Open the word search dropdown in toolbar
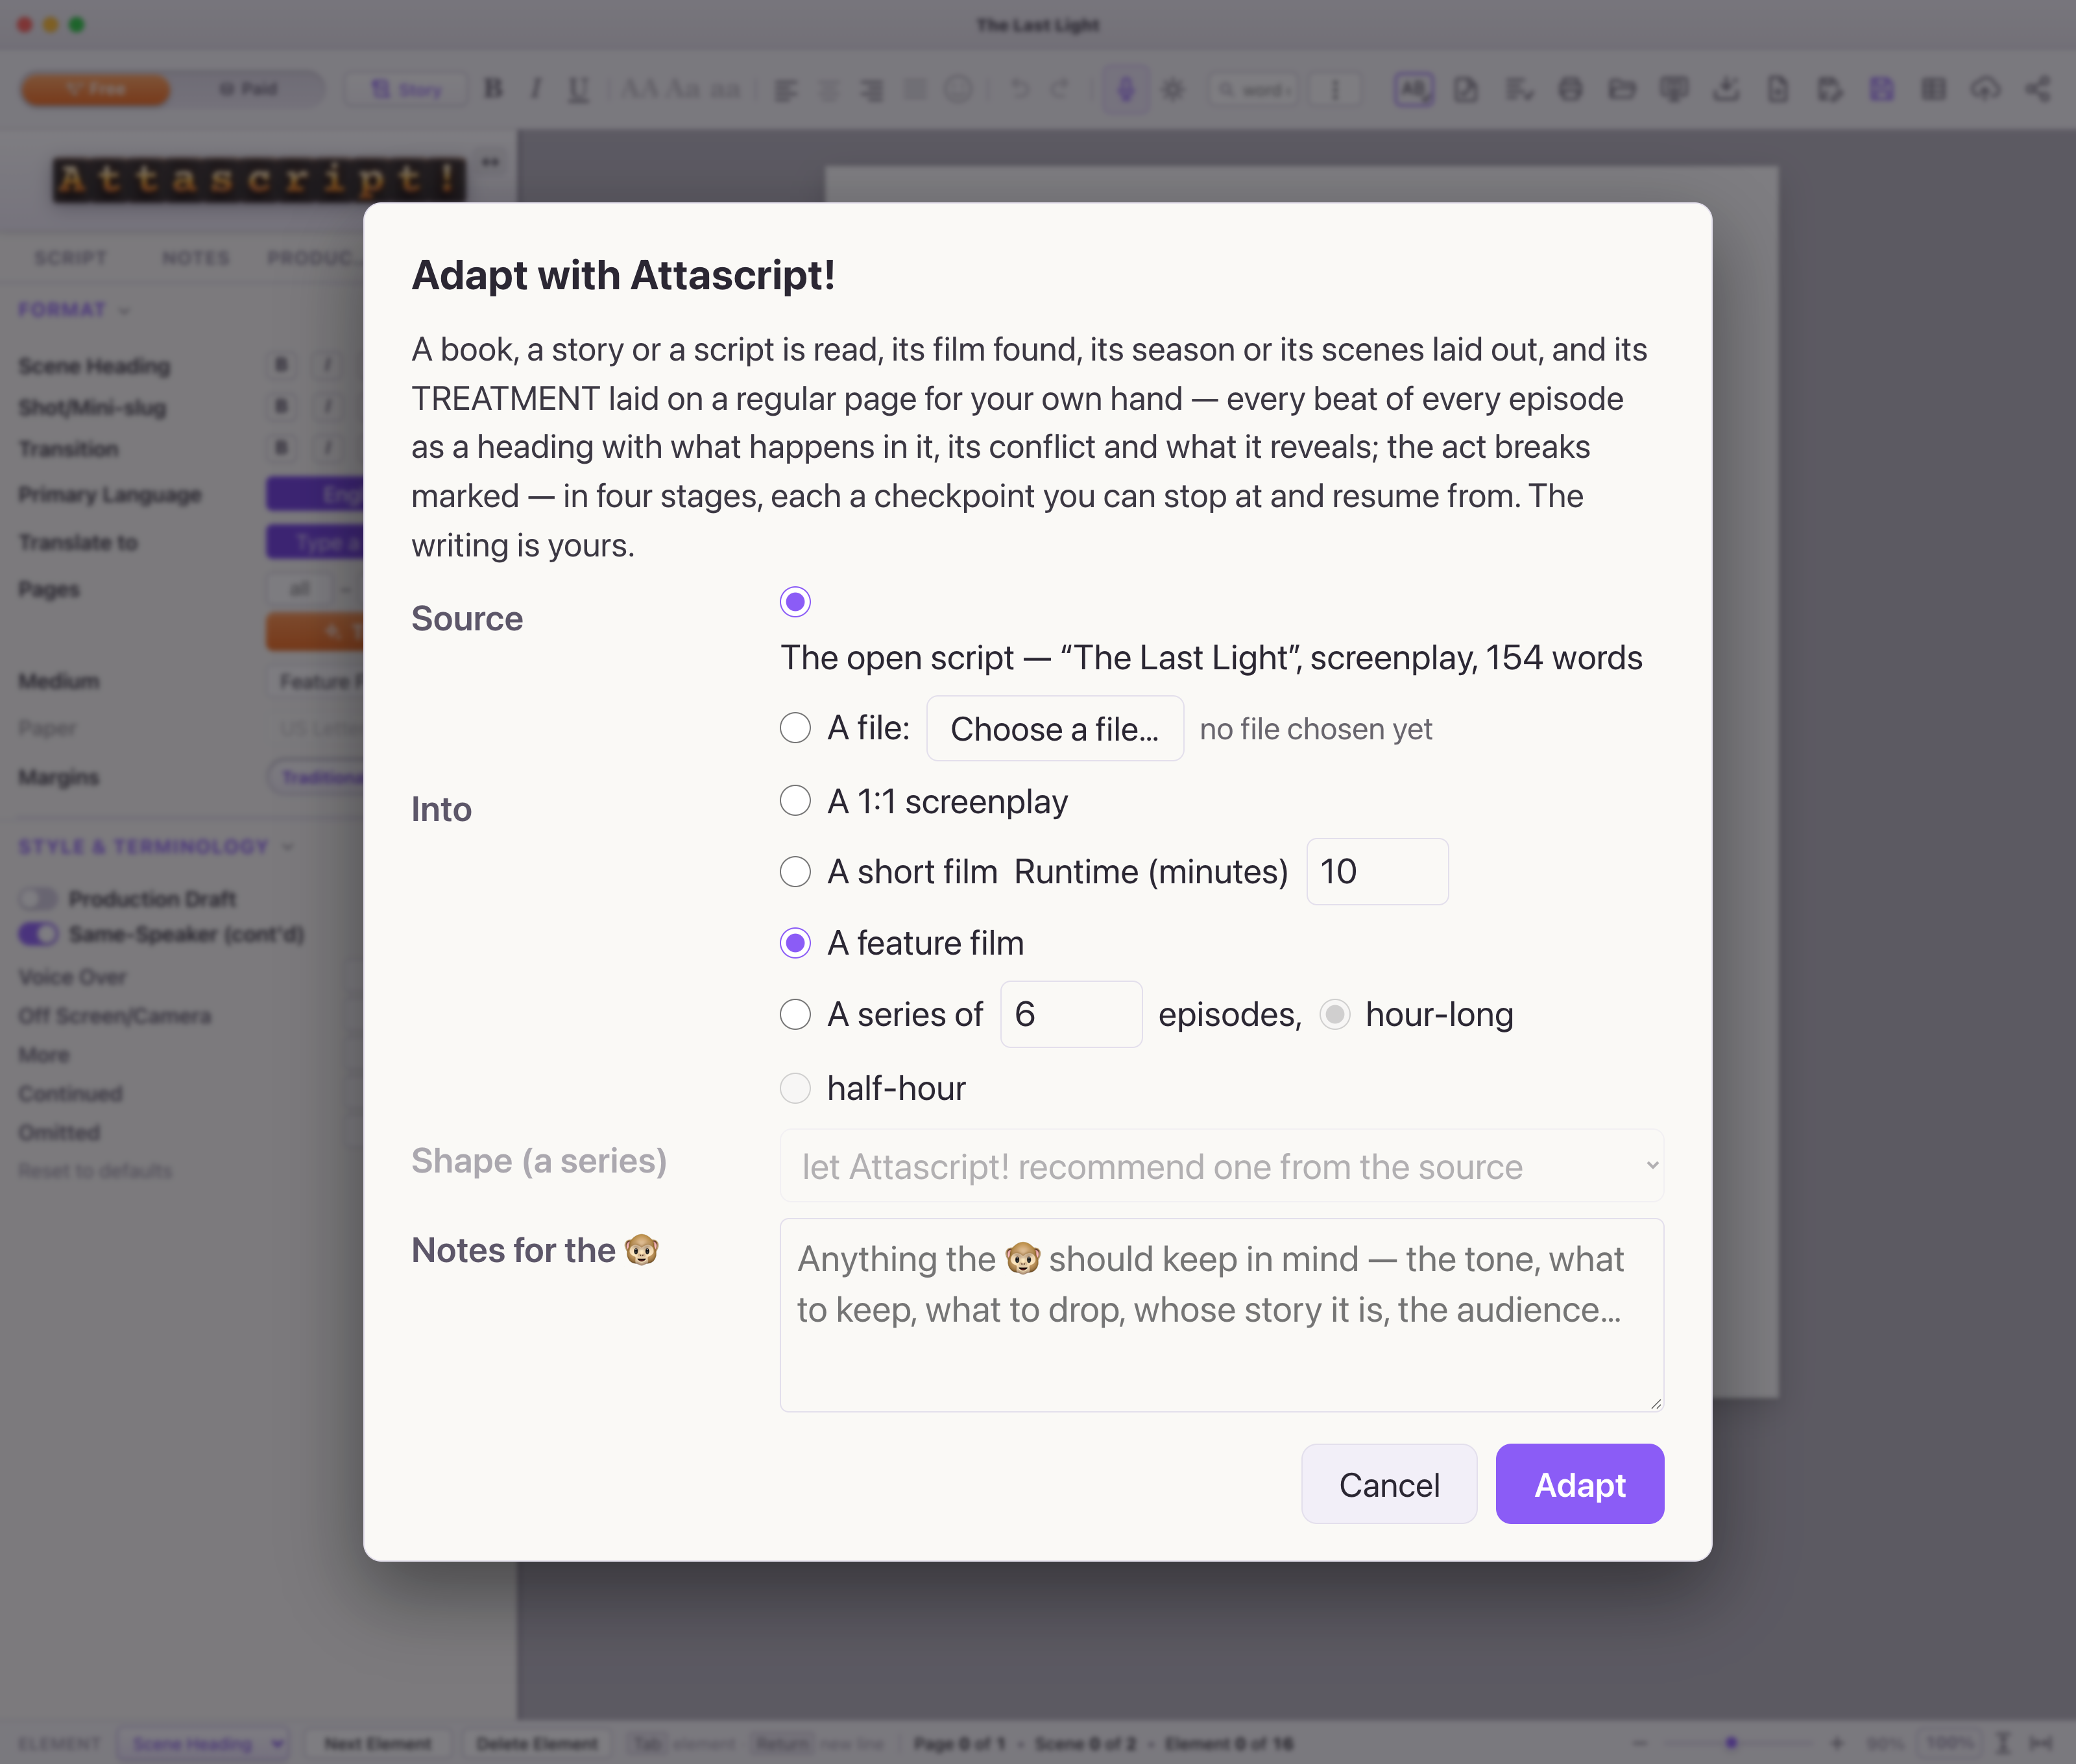This screenshot has height=1764, width=2076. 1253,90
